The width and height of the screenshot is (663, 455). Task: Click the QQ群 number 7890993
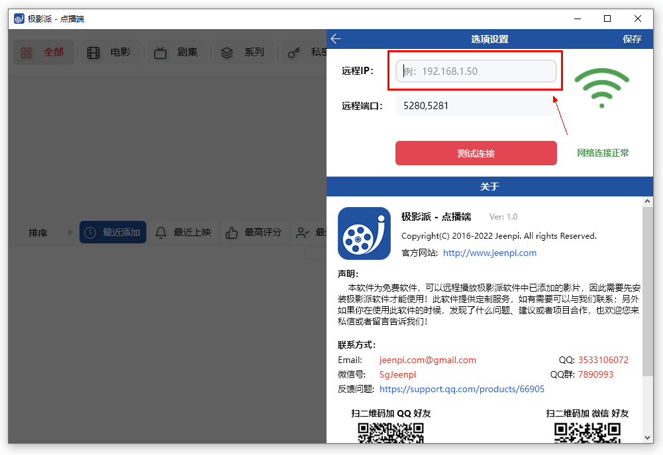click(x=595, y=374)
